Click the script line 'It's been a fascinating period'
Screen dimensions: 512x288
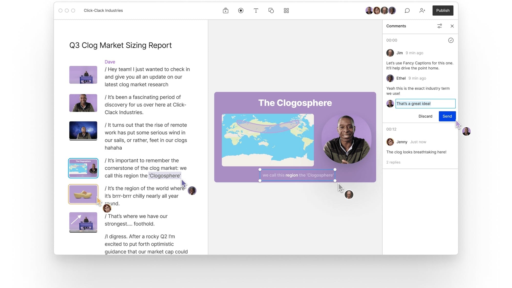point(145,105)
